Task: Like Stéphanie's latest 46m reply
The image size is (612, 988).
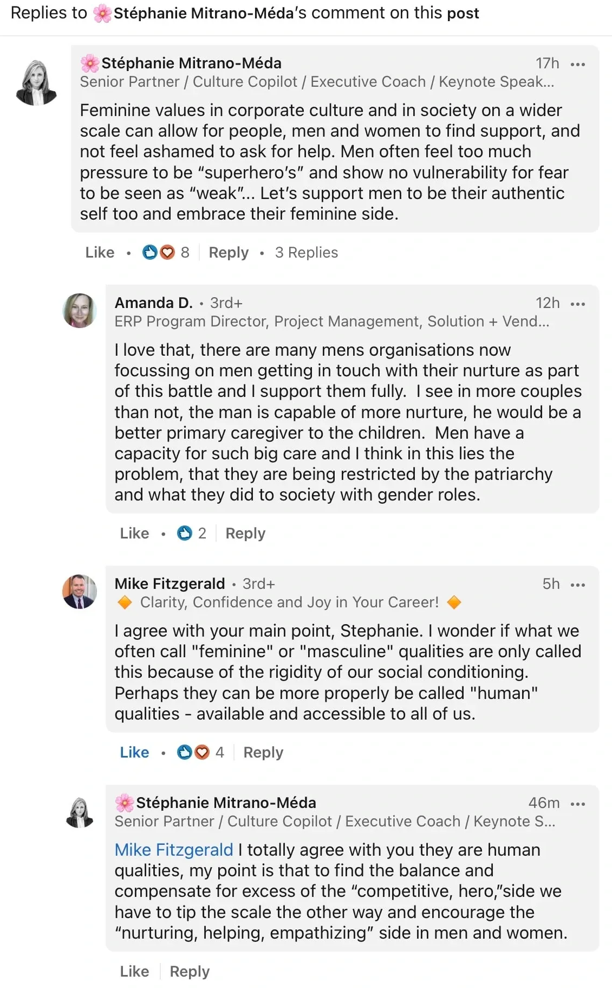Action: 134,971
